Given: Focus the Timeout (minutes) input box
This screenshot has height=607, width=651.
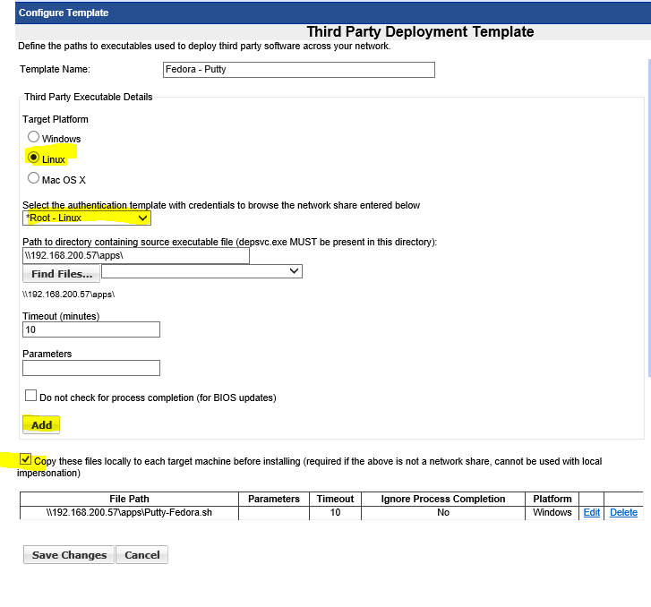Looking at the screenshot, I should [90, 329].
